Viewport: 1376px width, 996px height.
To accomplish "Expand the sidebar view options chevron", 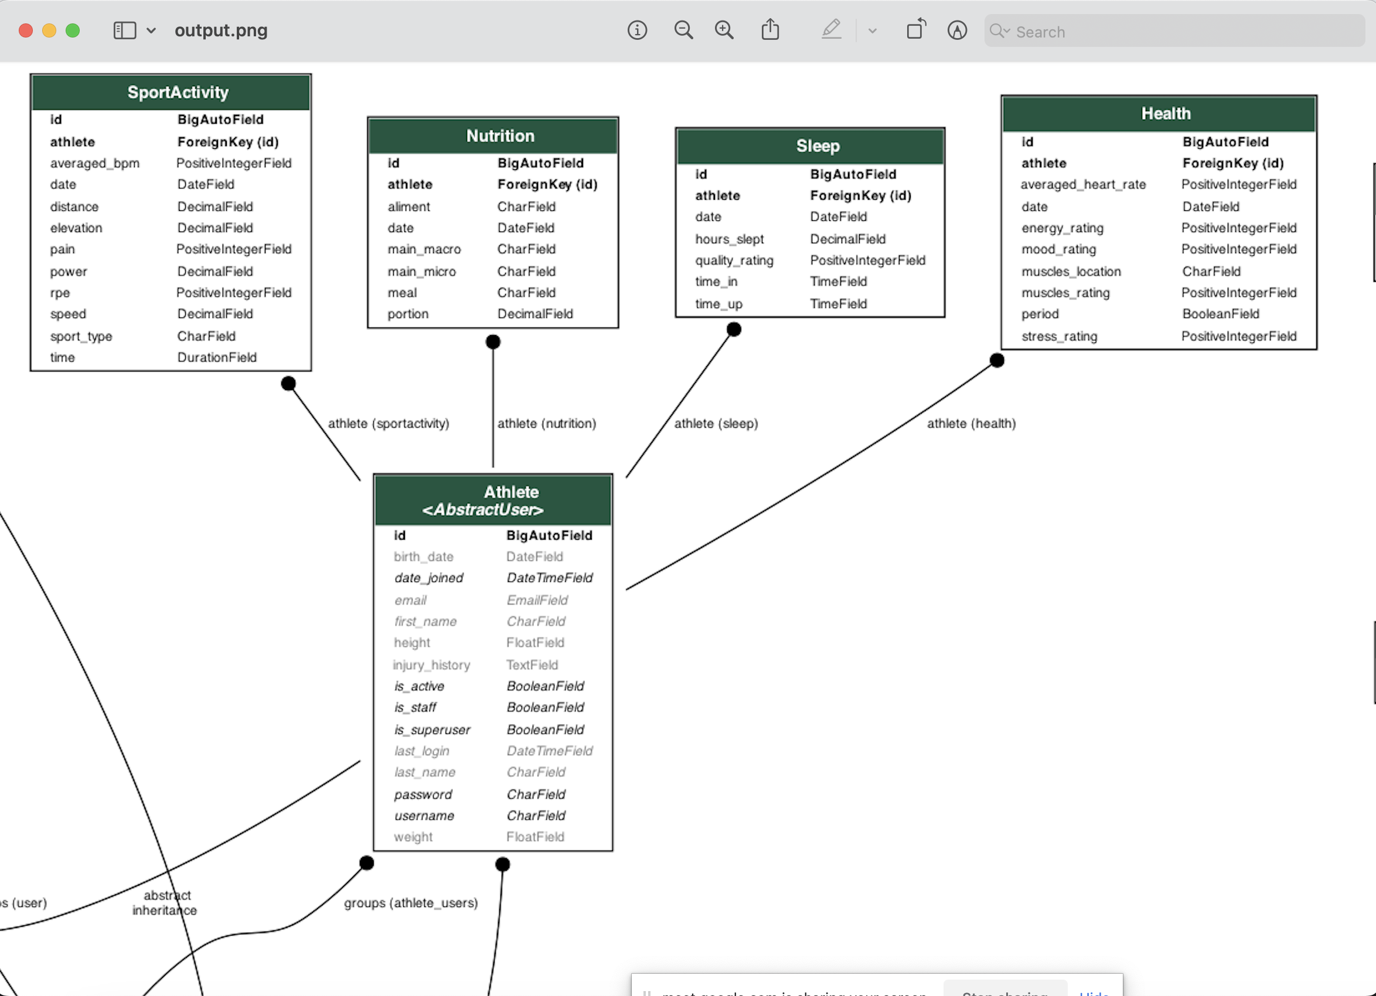I will [x=151, y=30].
